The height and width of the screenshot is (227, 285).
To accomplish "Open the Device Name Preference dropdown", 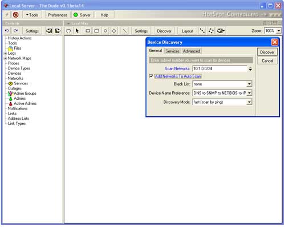I will [x=250, y=93].
